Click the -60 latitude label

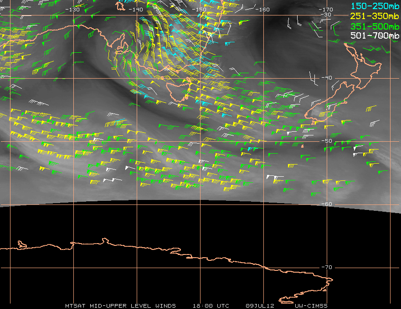(326, 204)
